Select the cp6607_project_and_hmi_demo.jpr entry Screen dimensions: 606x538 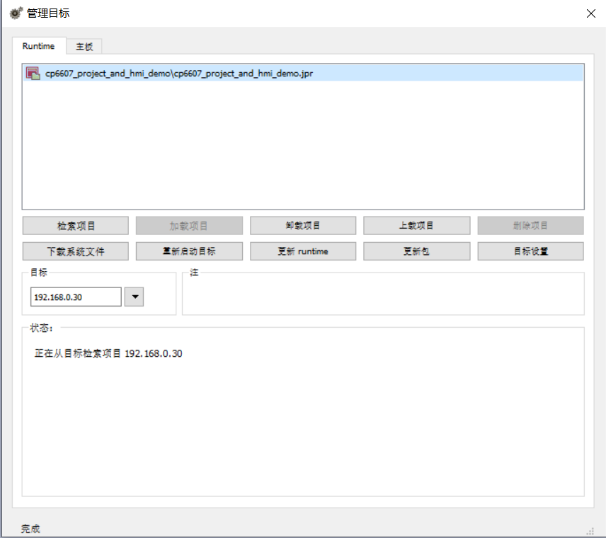[179, 74]
